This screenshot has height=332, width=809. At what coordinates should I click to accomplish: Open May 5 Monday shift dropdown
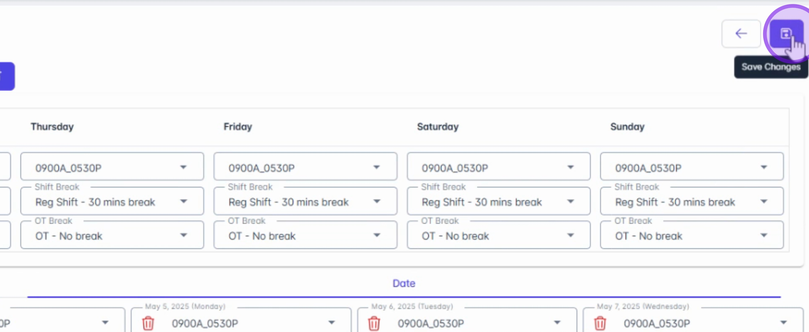pos(331,322)
